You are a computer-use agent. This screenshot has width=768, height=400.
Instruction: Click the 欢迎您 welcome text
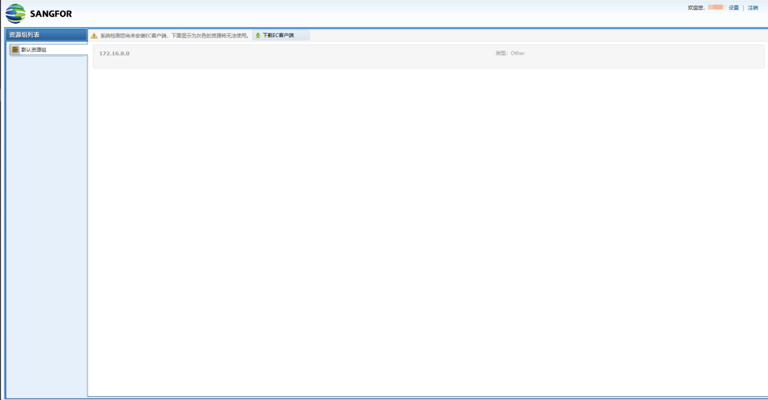point(696,8)
